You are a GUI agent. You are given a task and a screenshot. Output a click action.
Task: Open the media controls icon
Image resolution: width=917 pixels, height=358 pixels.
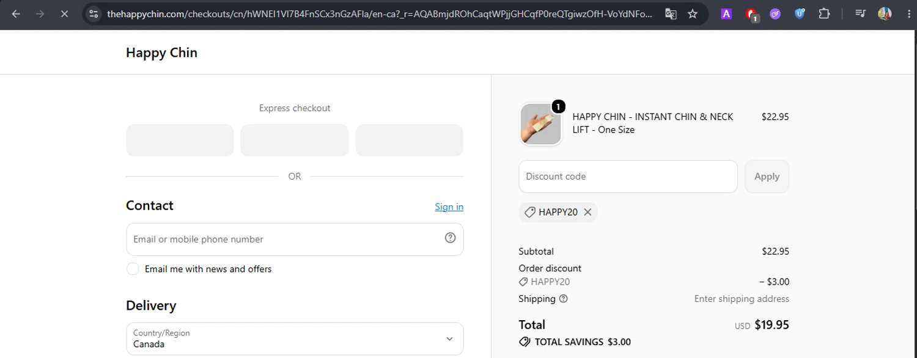tap(860, 13)
